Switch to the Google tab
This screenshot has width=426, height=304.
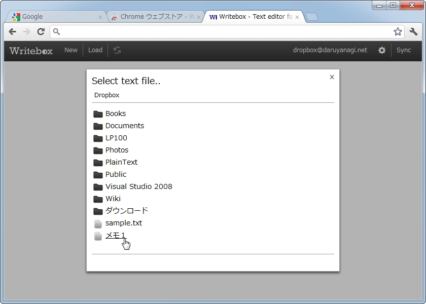click(56, 17)
